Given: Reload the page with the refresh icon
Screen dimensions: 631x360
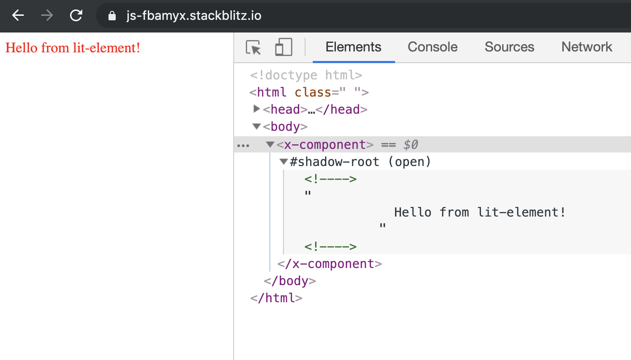Looking at the screenshot, I should (x=76, y=16).
